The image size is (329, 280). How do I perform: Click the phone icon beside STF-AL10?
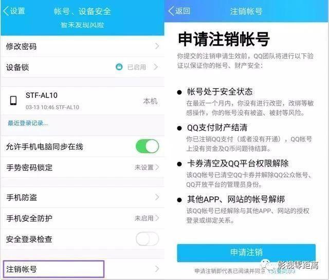click(14, 101)
